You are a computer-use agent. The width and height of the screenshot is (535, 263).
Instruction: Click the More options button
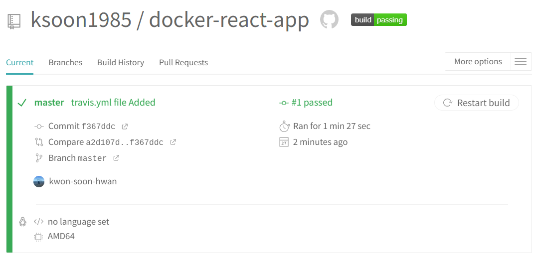(478, 62)
